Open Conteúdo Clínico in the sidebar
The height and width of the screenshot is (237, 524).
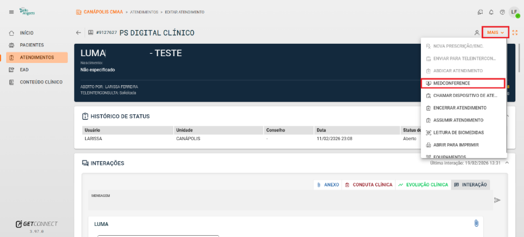coord(37,82)
